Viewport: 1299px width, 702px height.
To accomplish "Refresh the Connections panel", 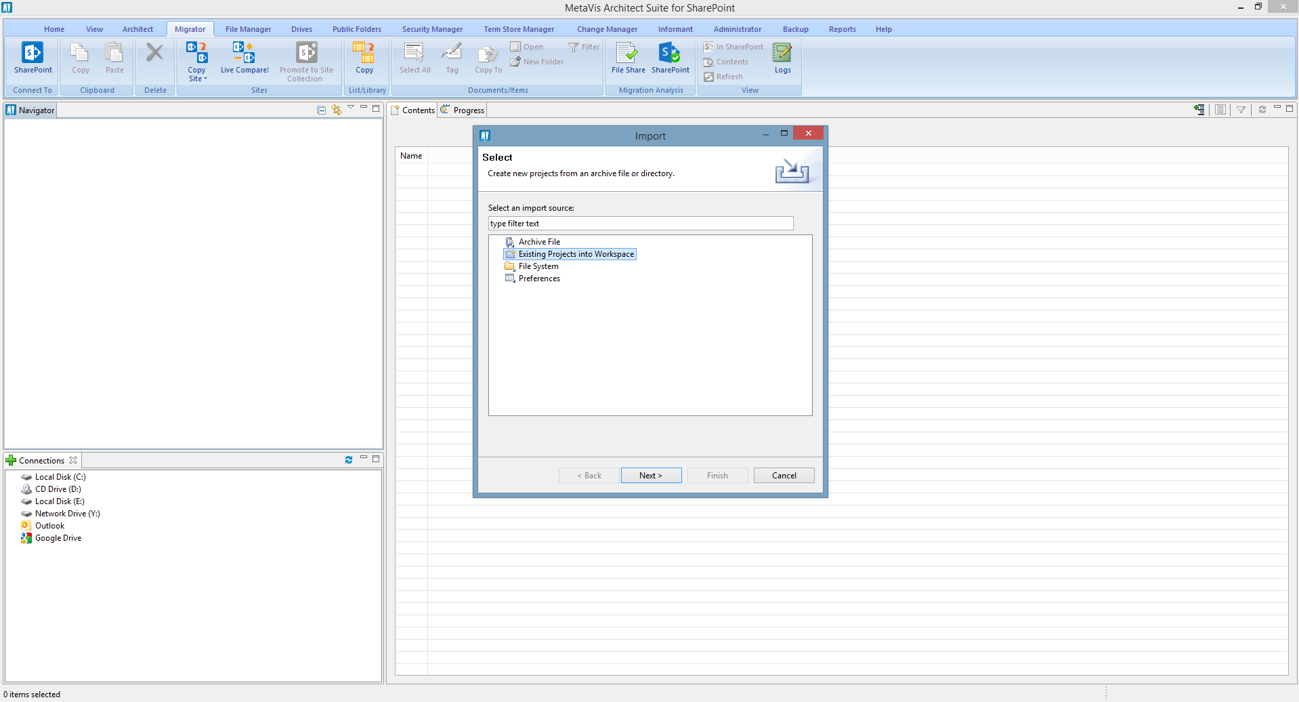I will [349, 460].
